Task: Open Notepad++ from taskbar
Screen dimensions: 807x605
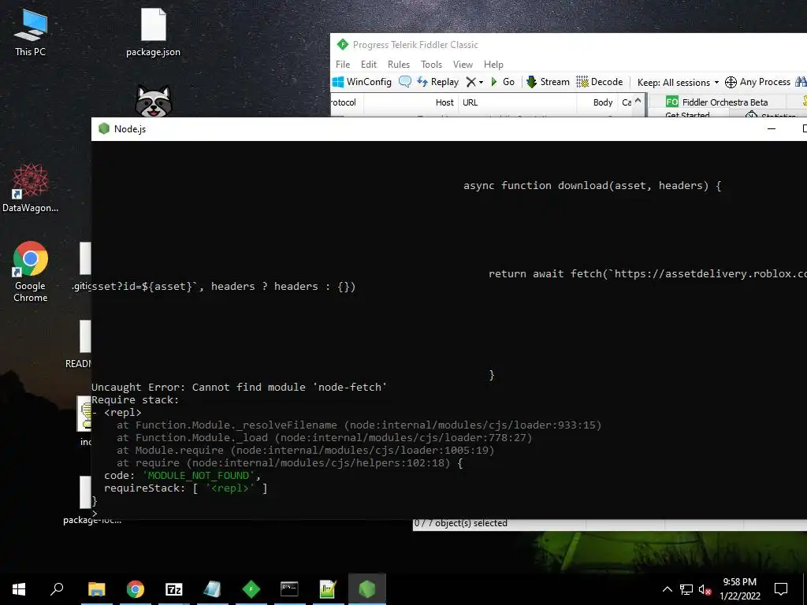Action: [x=329, y=589]
